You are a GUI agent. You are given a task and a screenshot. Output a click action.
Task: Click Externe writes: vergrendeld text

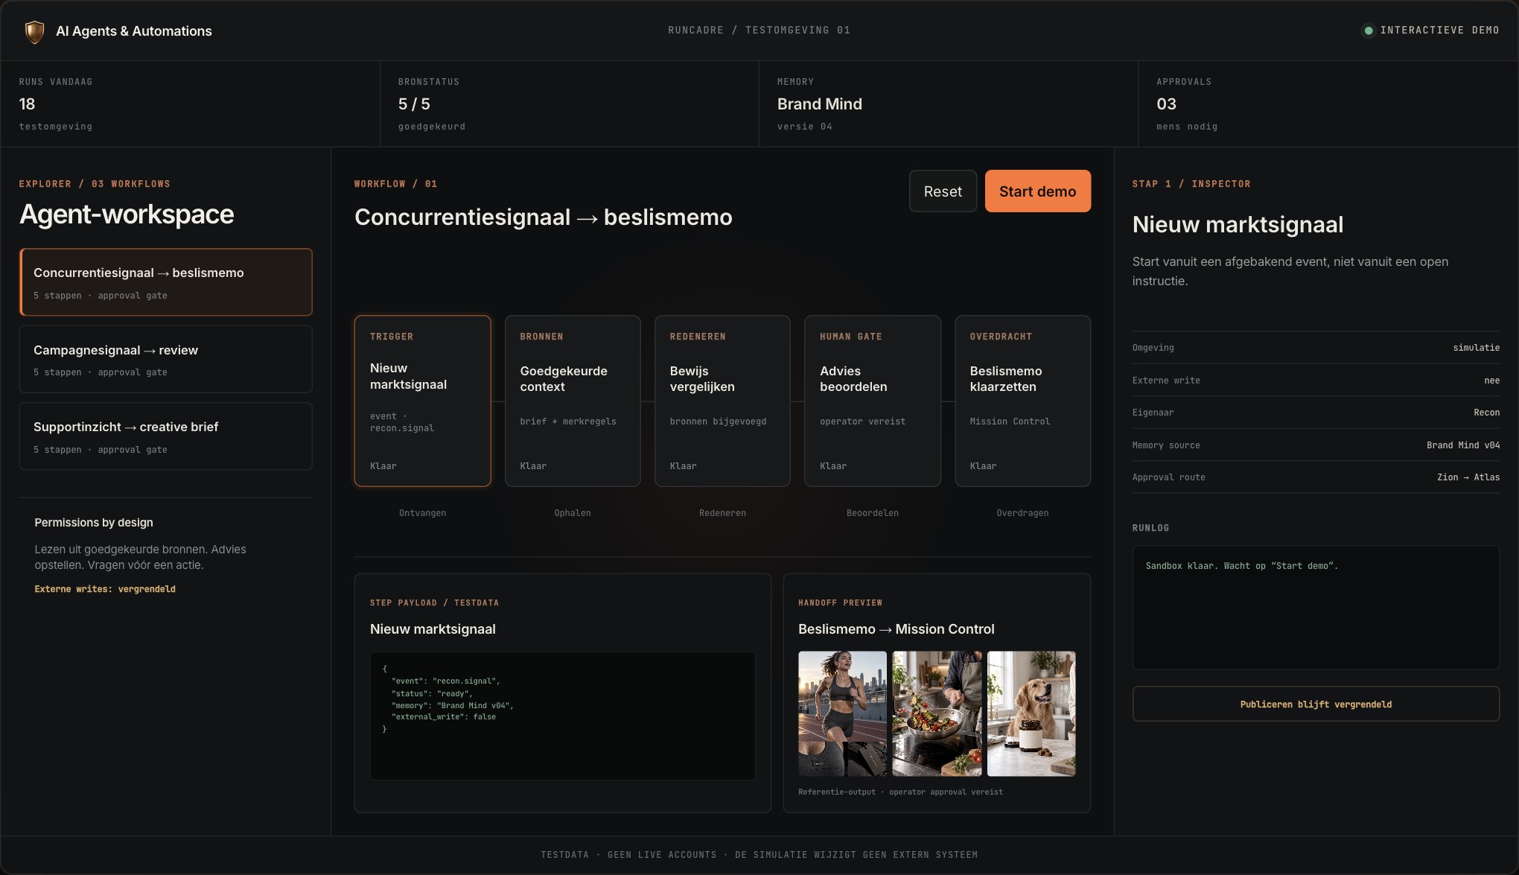[105, 589]
